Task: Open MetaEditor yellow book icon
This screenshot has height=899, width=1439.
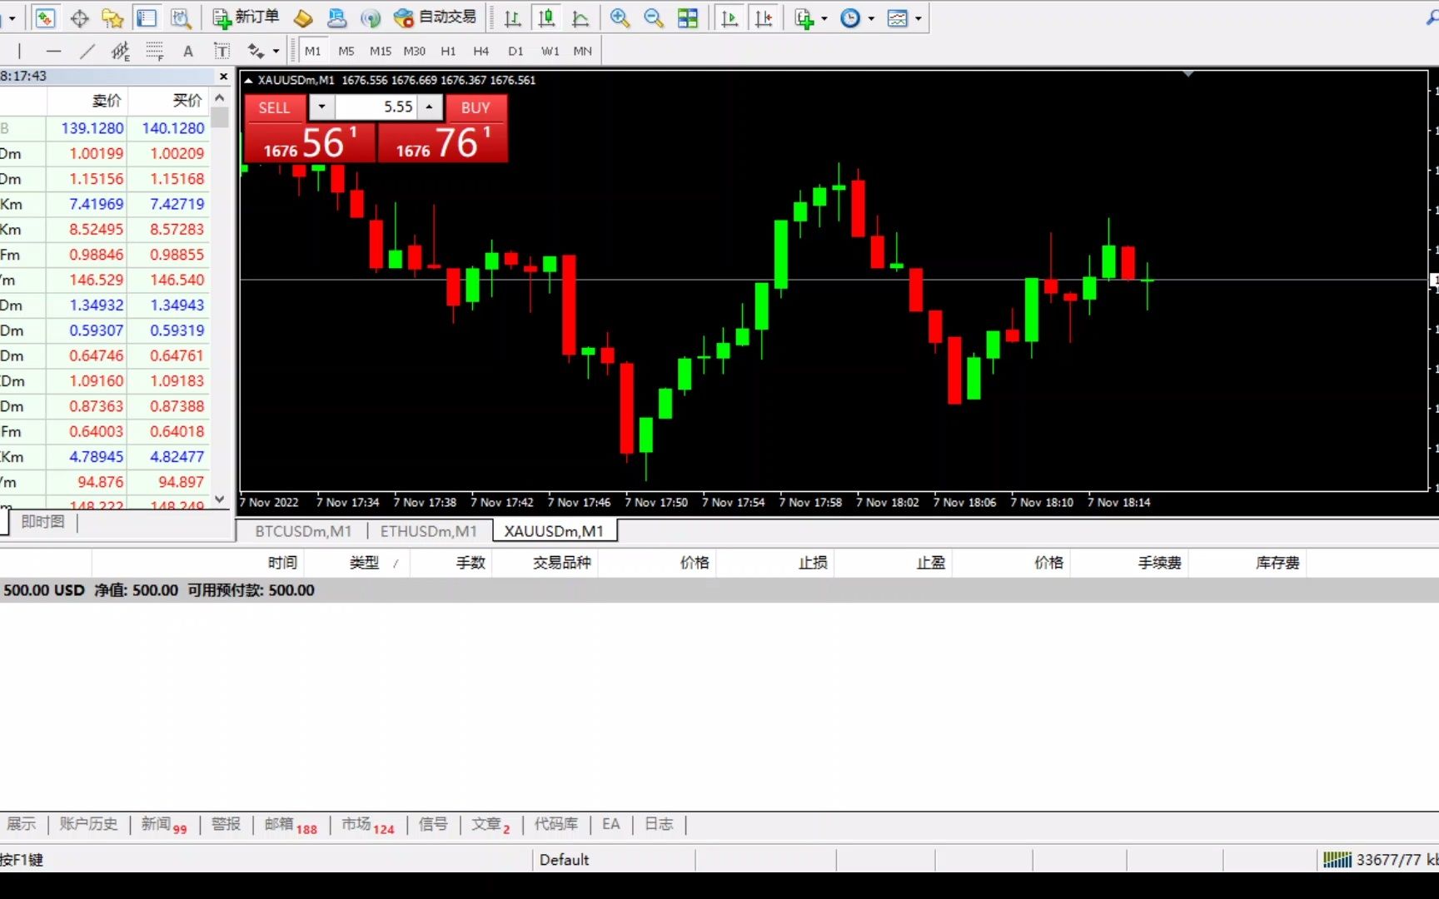Action: tap(303, 17)
